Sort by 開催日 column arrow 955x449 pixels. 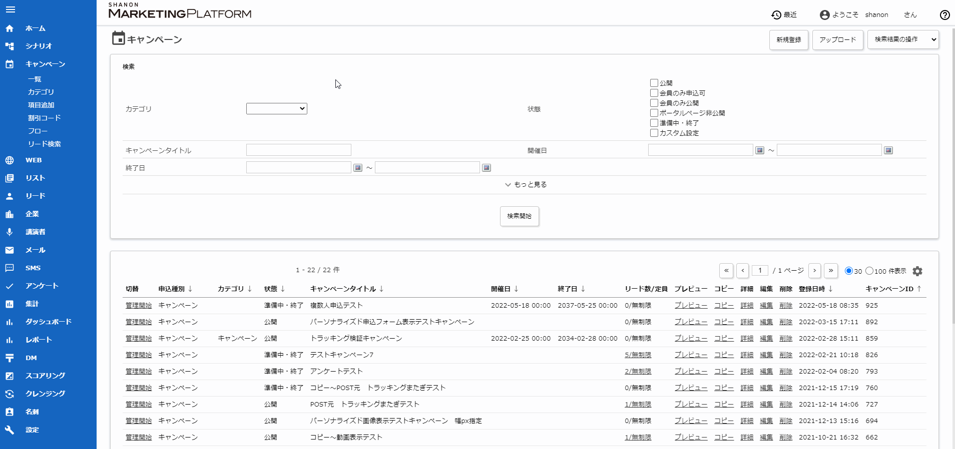point(516,289)
